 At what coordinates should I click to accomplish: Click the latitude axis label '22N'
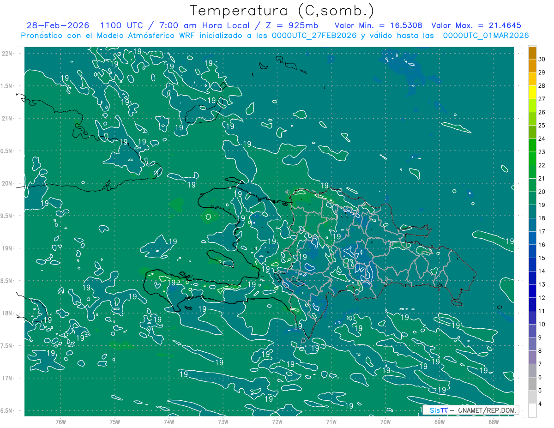[7, 53]
